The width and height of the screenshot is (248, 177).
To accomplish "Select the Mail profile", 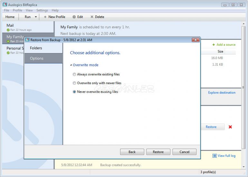I will pos(28,27).
